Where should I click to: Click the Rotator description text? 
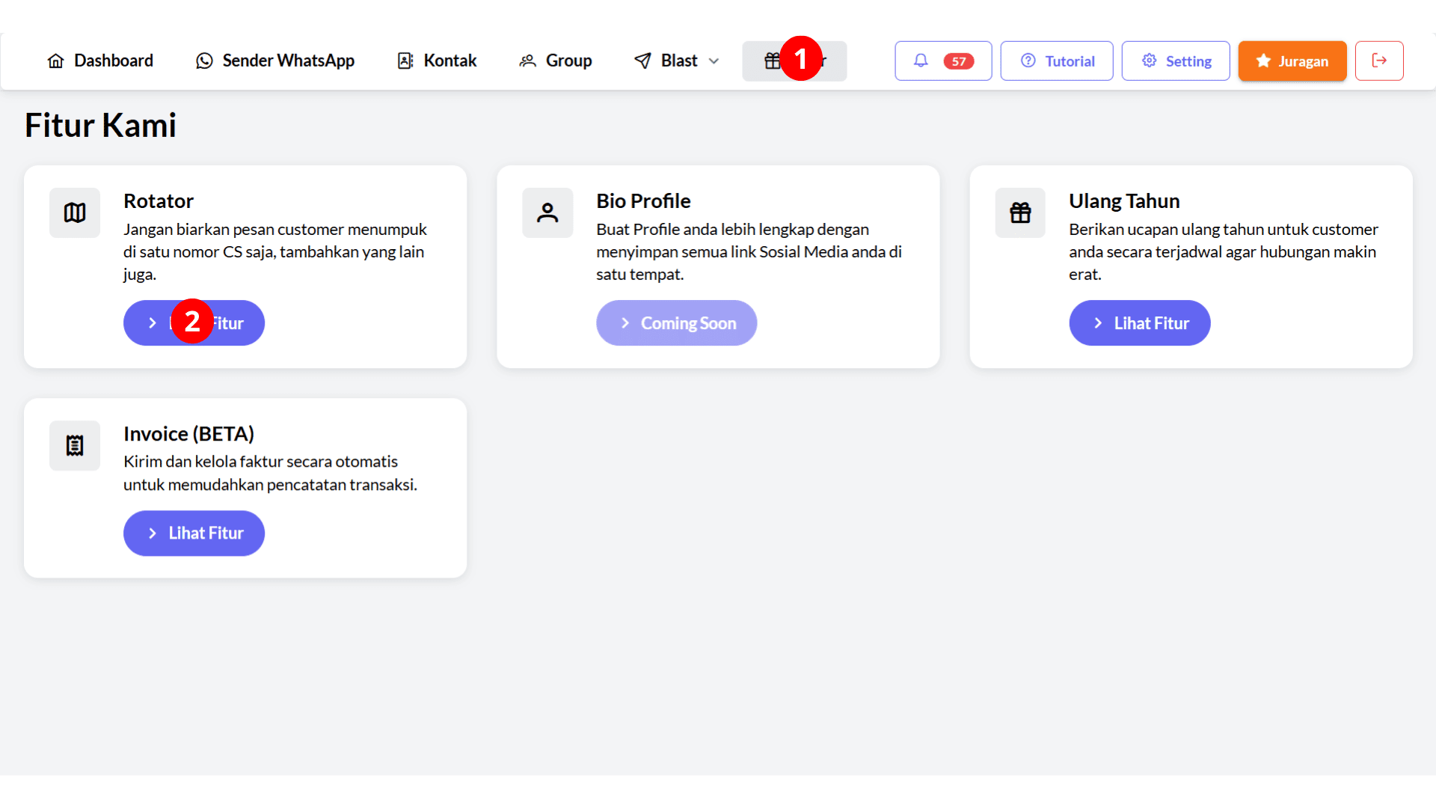tap(275, 251)
